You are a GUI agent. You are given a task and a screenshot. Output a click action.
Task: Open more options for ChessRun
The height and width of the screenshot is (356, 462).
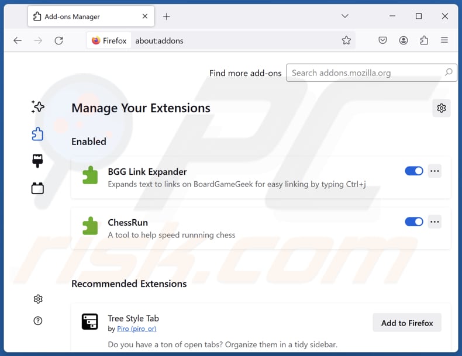point(435,222)
